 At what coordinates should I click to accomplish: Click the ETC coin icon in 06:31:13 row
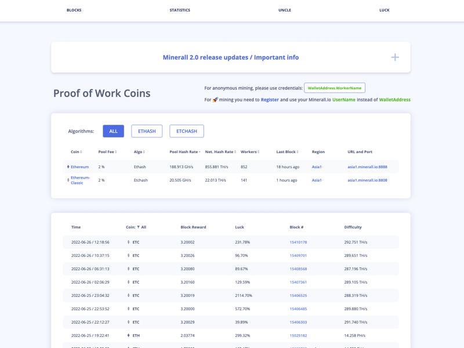[128, 269]
